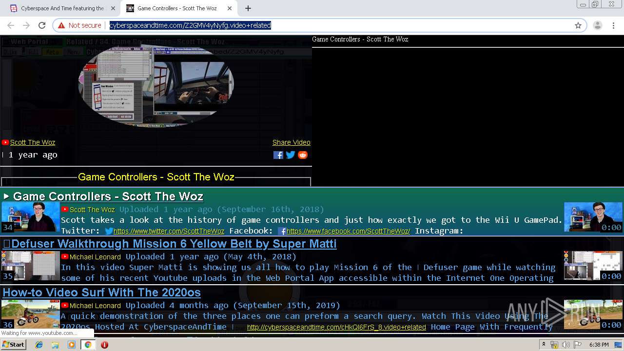Open the facebook.com/ScottTheWoz link
This screenshot has height=351, width=624.
click(348, 231)
